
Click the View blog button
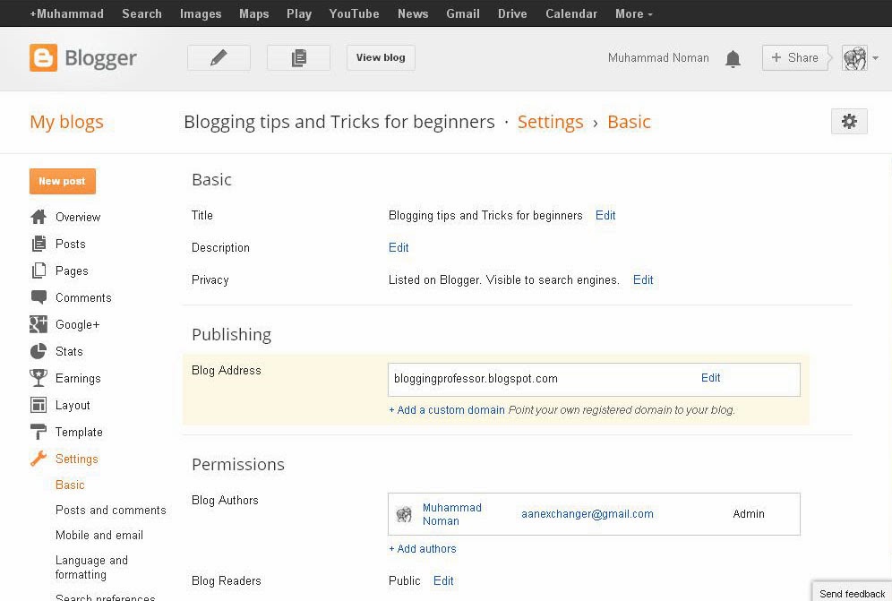pyautogui.click(x=381, y=57)
